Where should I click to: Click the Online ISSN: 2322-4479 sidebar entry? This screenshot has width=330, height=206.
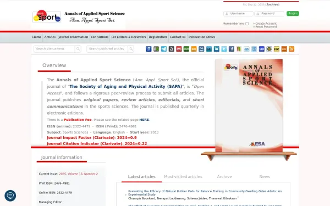[56, 193]
